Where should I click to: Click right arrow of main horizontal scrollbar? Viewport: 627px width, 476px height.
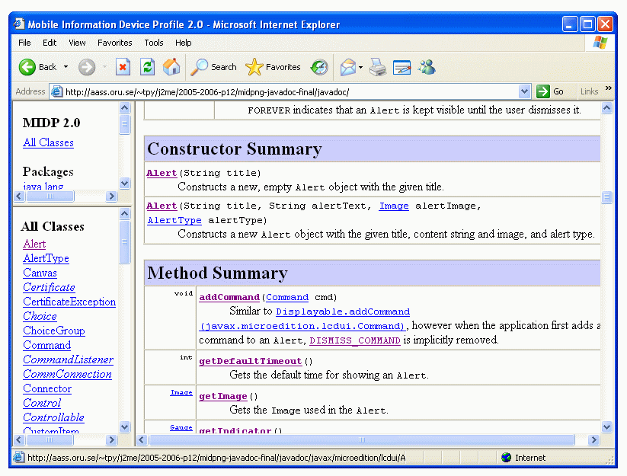point(593,440)
